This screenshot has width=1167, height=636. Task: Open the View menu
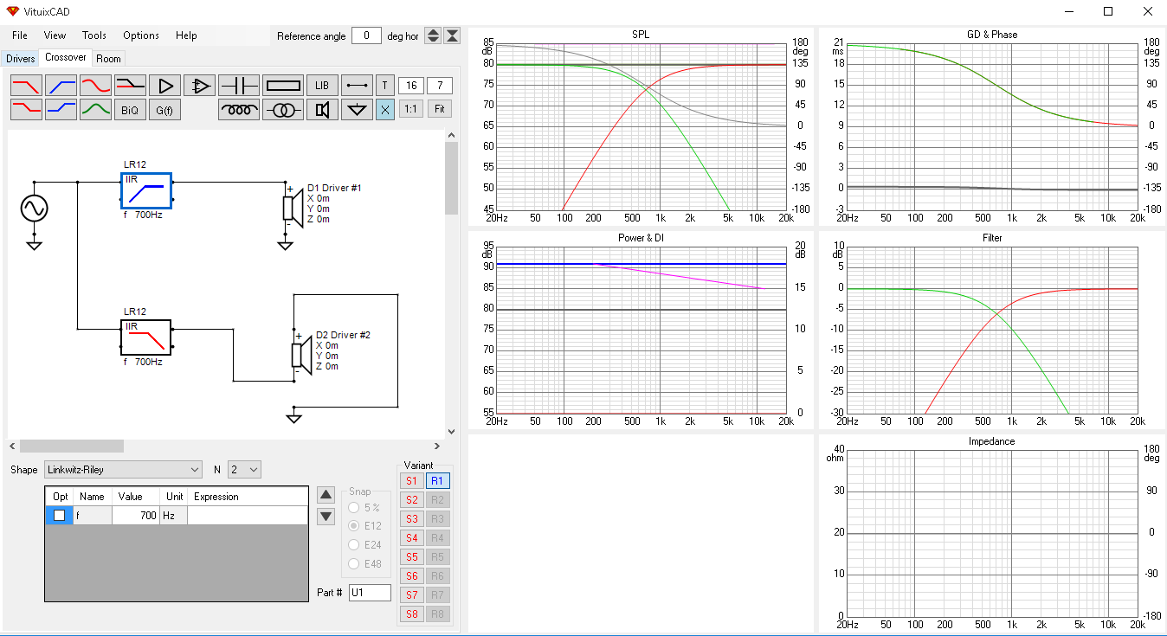(55, 35)
